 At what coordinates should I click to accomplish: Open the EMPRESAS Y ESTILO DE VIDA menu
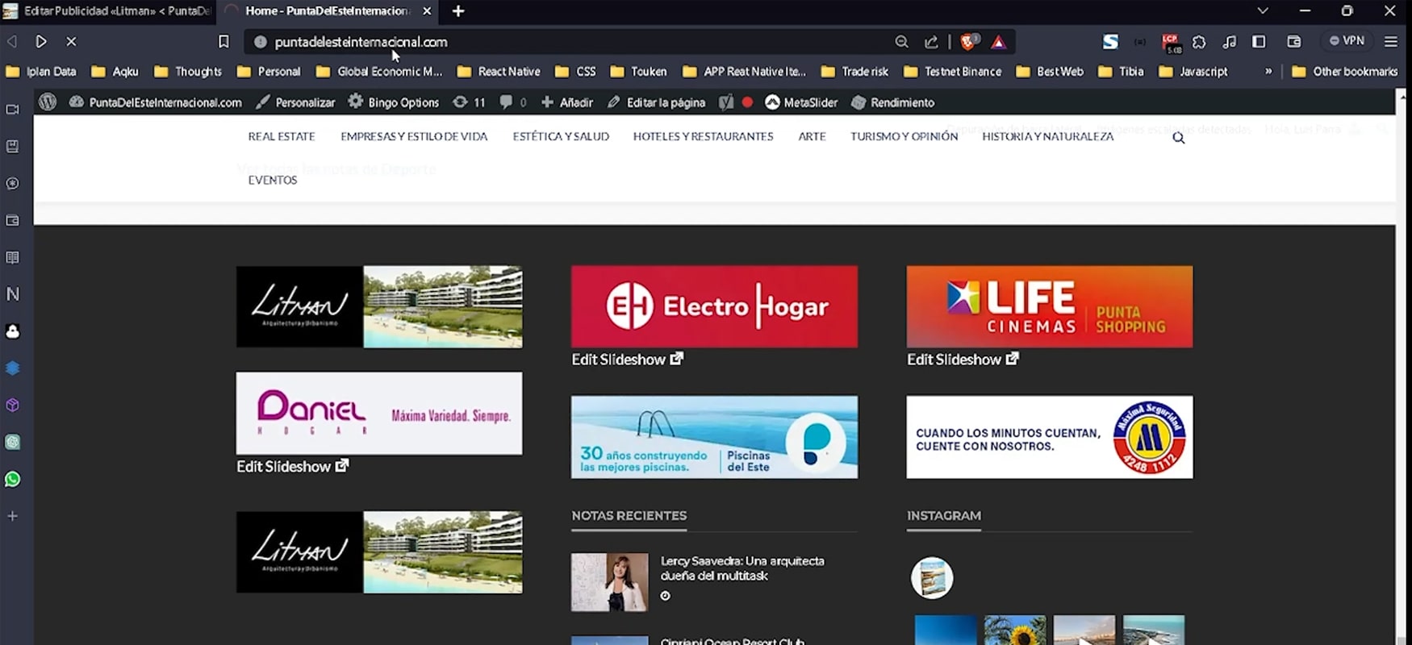(x=414, y=136)
